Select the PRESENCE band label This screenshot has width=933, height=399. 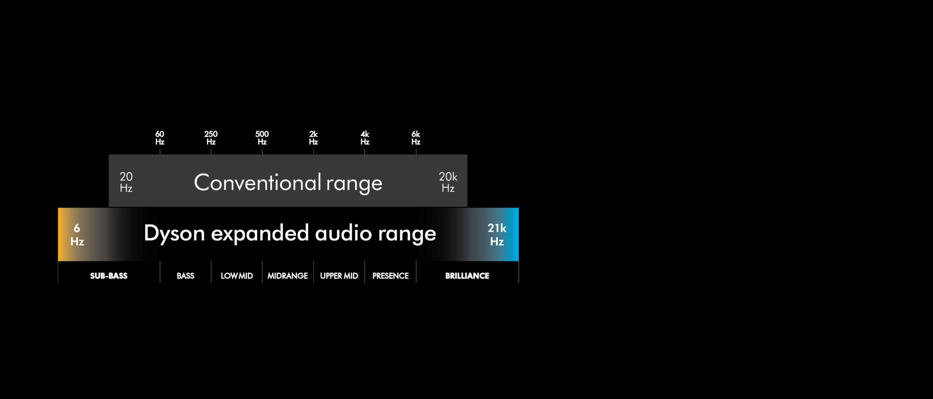[x=390, y=276]
